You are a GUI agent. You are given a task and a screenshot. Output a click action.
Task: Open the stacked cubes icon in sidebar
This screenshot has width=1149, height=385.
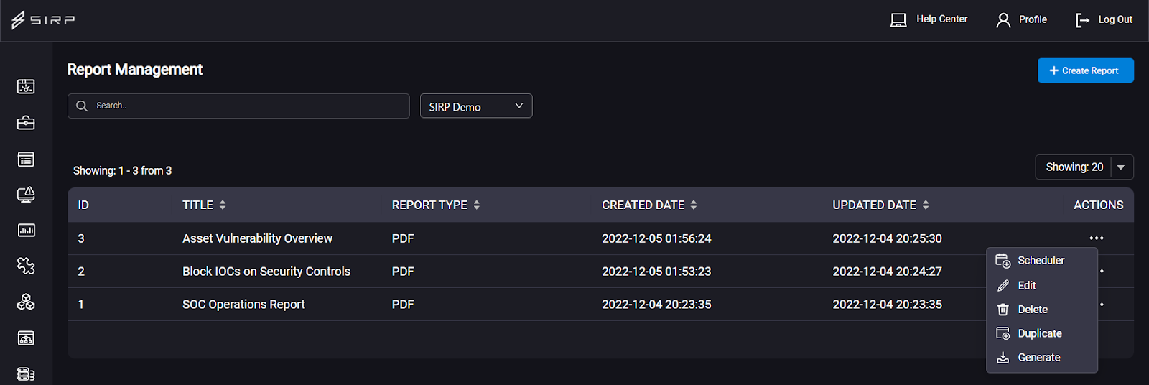pos(26,302)
